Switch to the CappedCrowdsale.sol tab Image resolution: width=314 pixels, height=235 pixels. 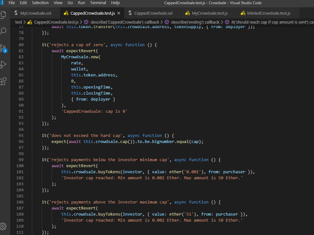coord(153,13)
